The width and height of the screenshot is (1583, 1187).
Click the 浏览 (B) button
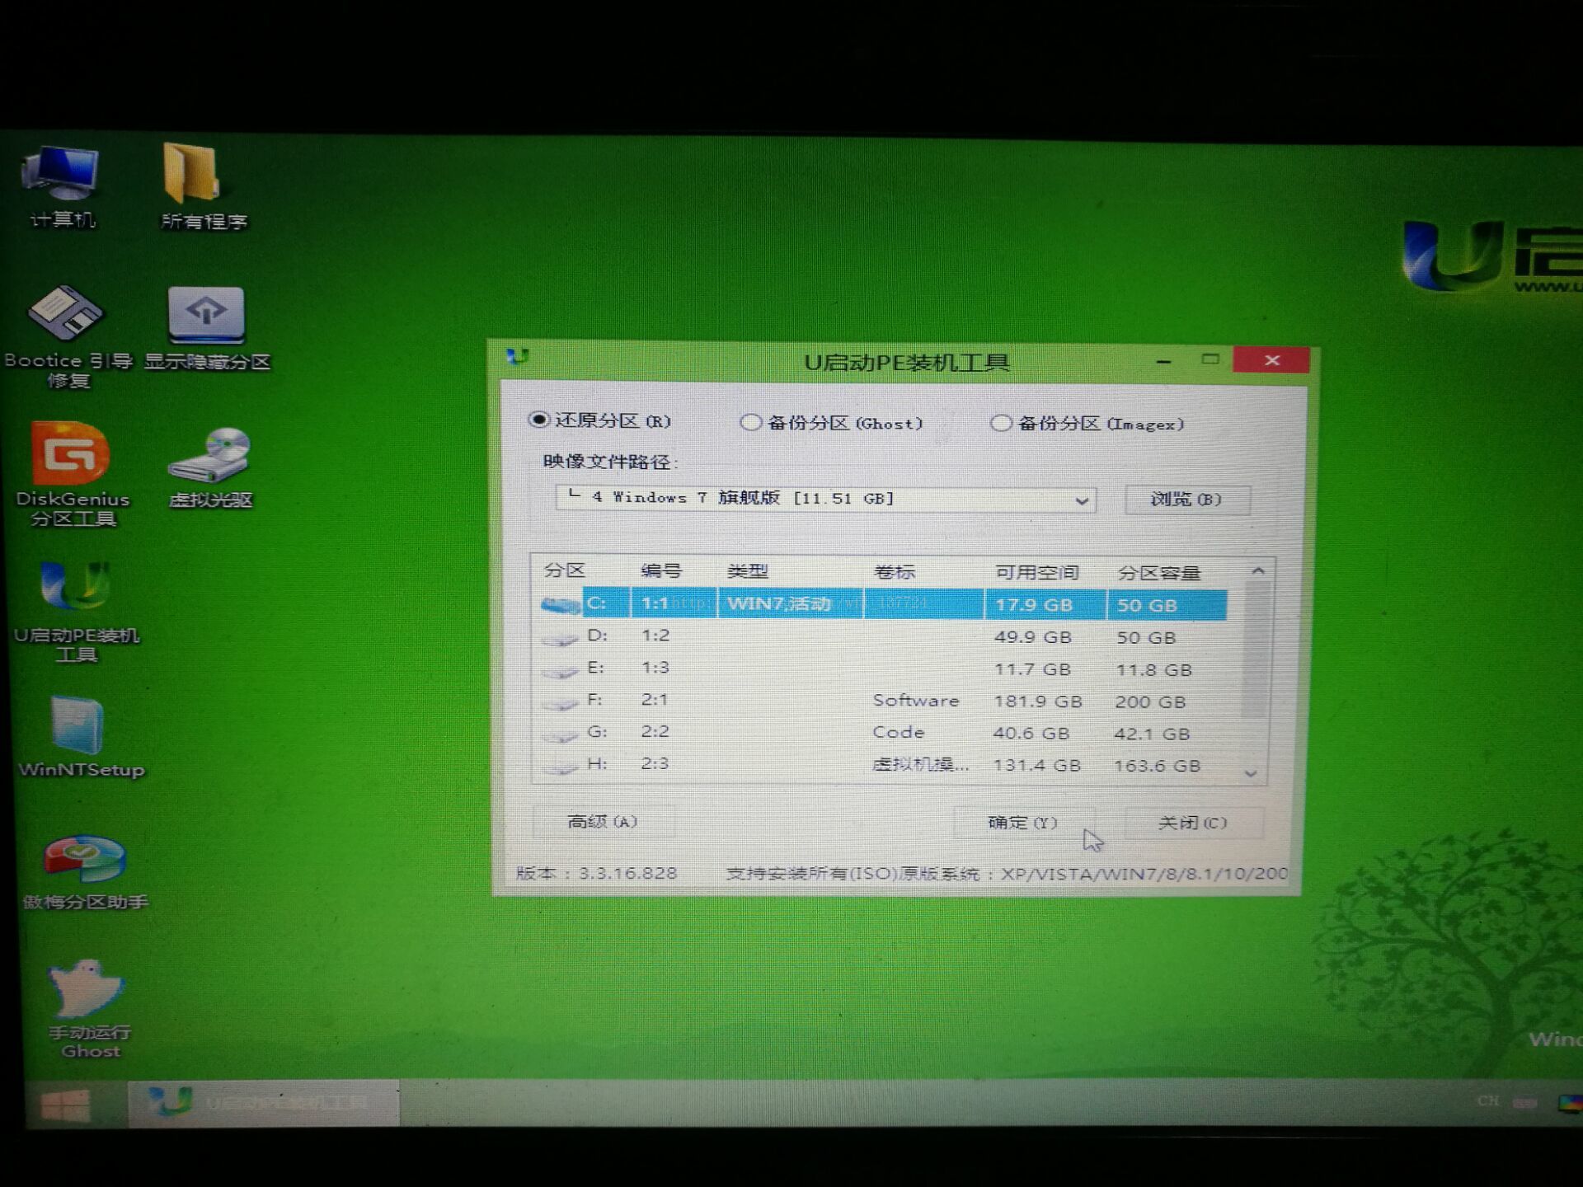1187,500
